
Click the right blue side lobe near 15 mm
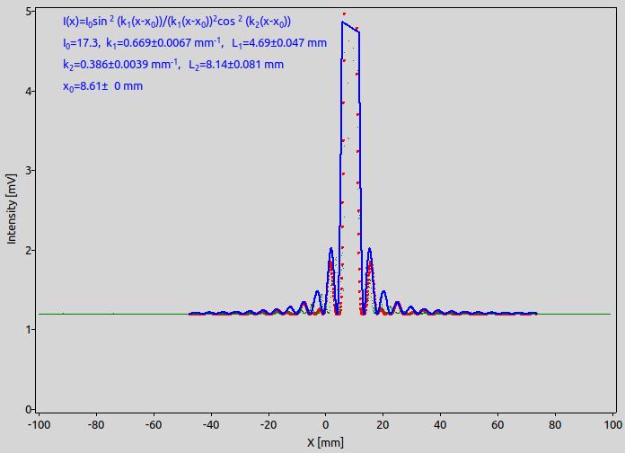(369, 250)
